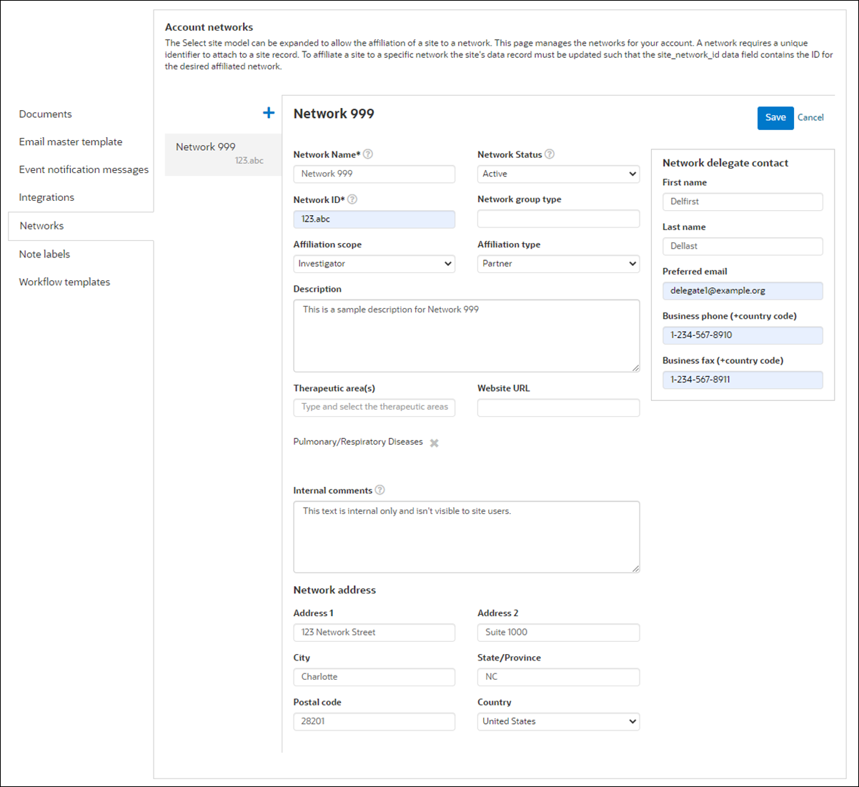Edit the Business phone field

743,335
